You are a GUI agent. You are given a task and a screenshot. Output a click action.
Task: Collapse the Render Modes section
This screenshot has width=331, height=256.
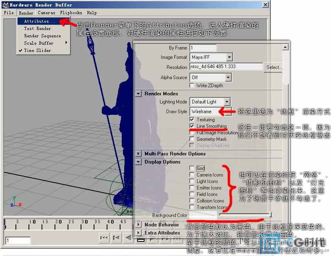[138, 94]
